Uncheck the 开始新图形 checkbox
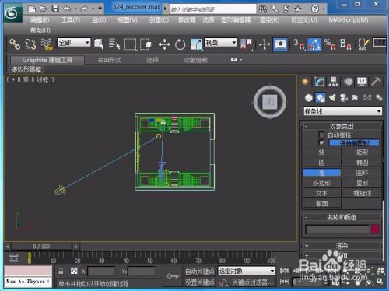The height and width of the screenshot is (291, 389). [321, 142]
